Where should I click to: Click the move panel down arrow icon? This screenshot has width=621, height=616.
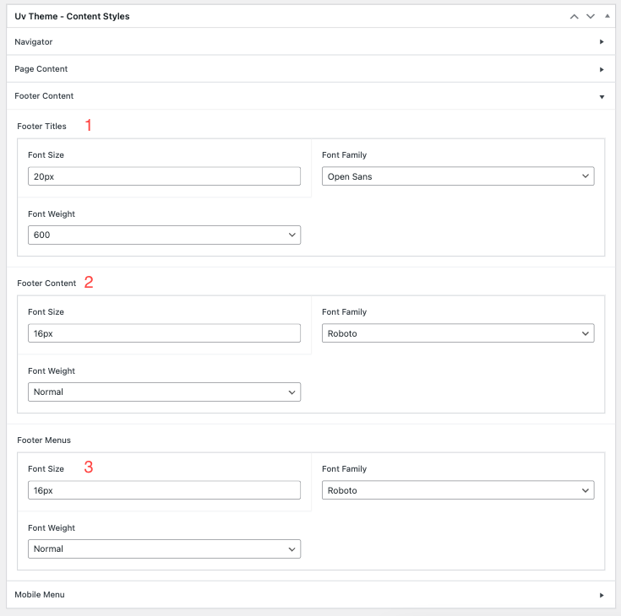[591, 16]
